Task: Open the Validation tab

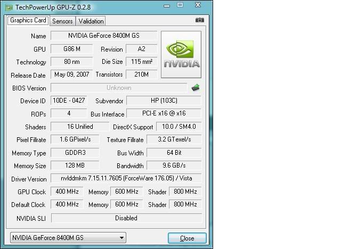Action: (91, 21)
